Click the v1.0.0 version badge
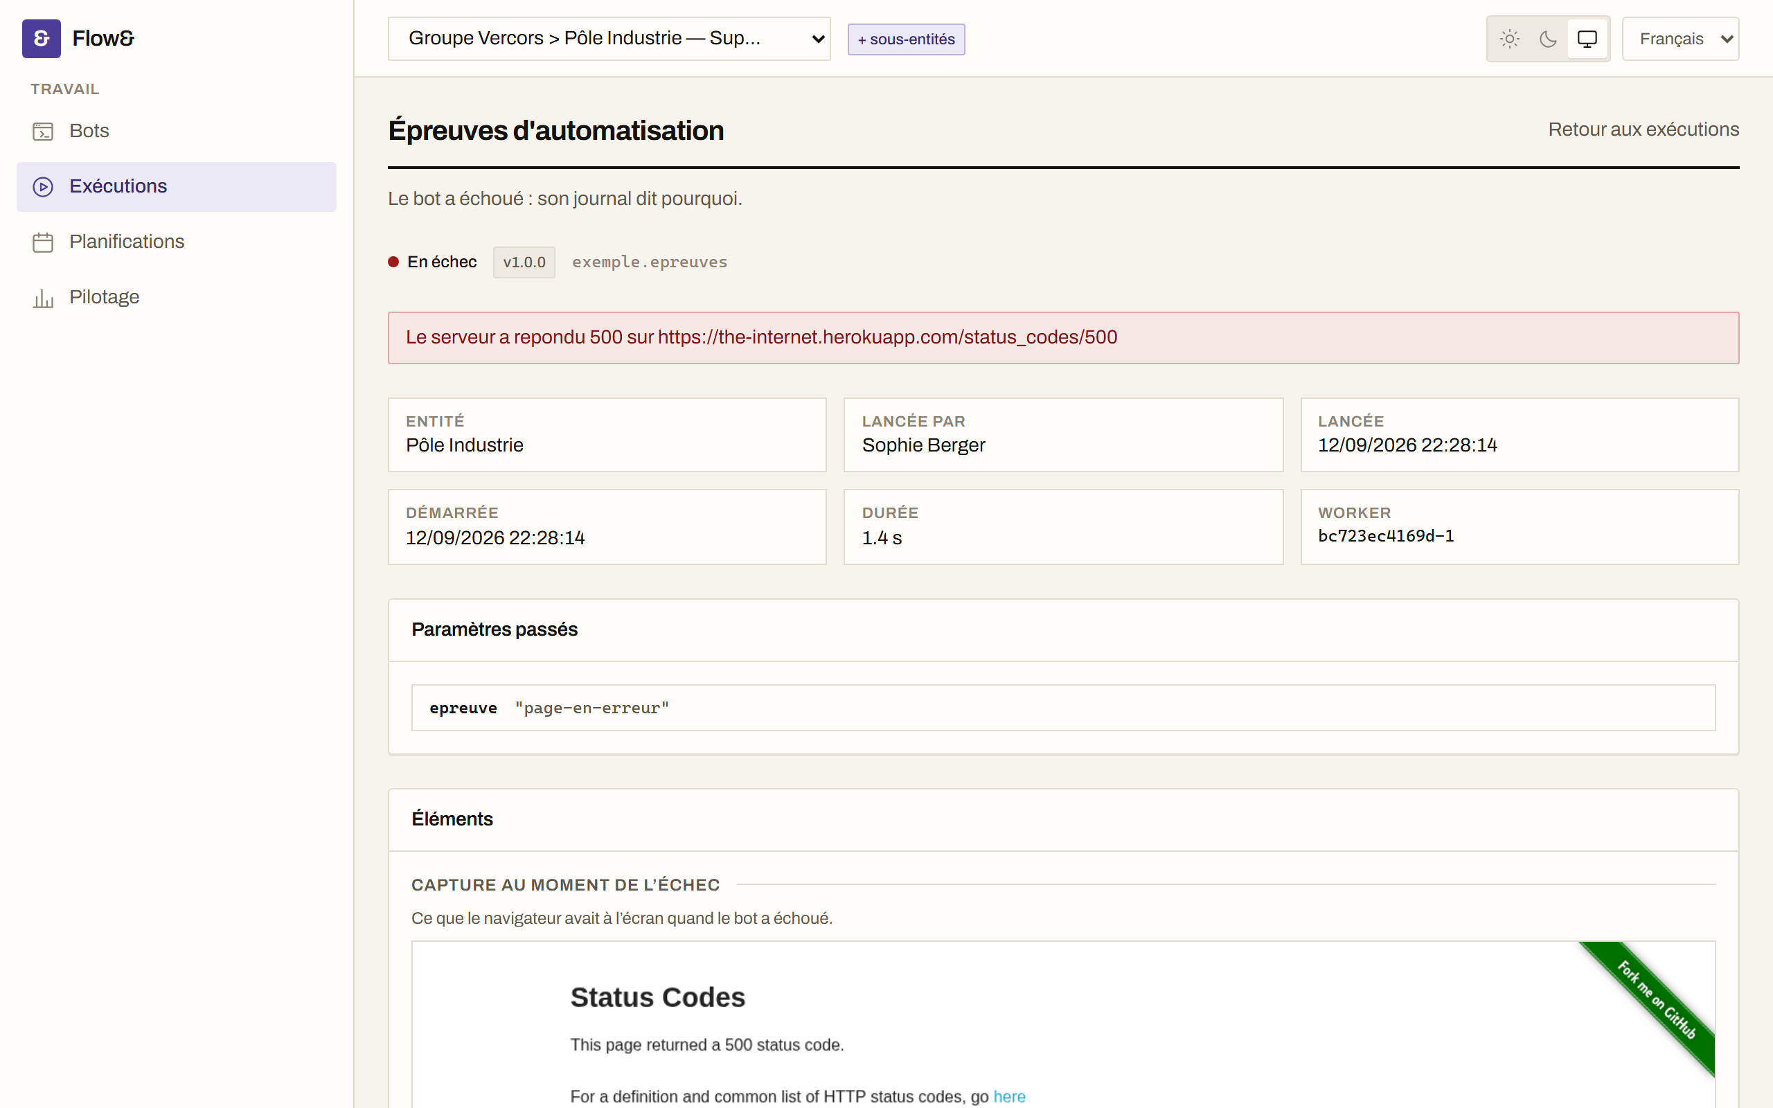The image size is (1773, 1108). coord(524,262)
